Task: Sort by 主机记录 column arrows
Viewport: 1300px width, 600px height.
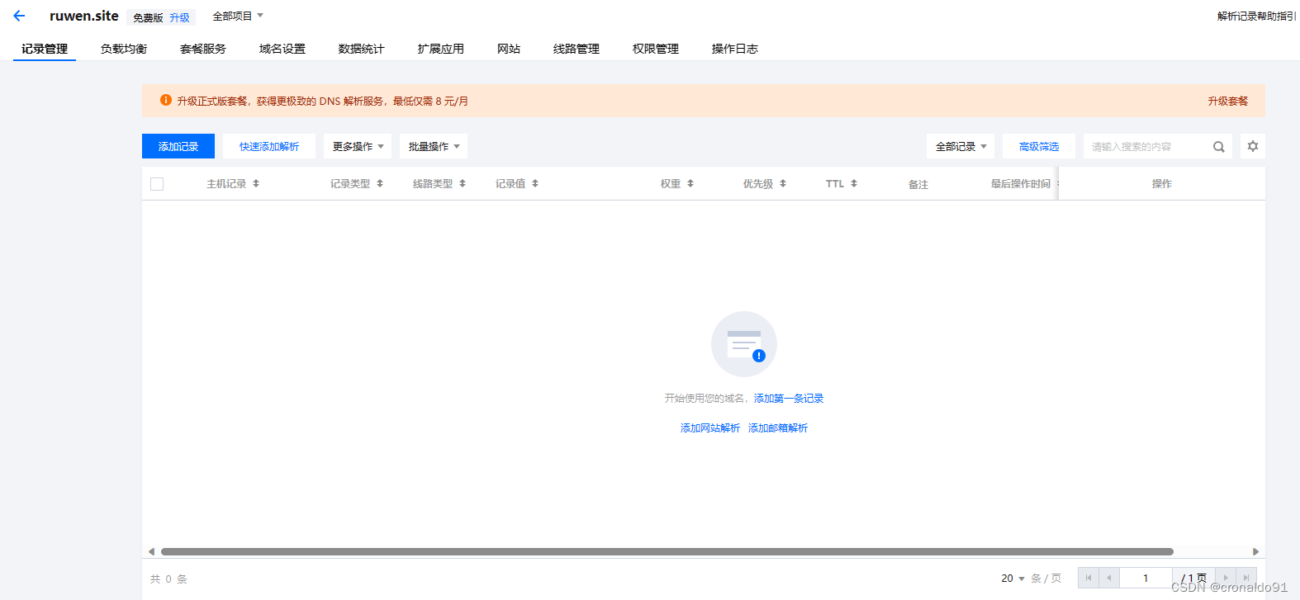Action: [x=256, y=183]
